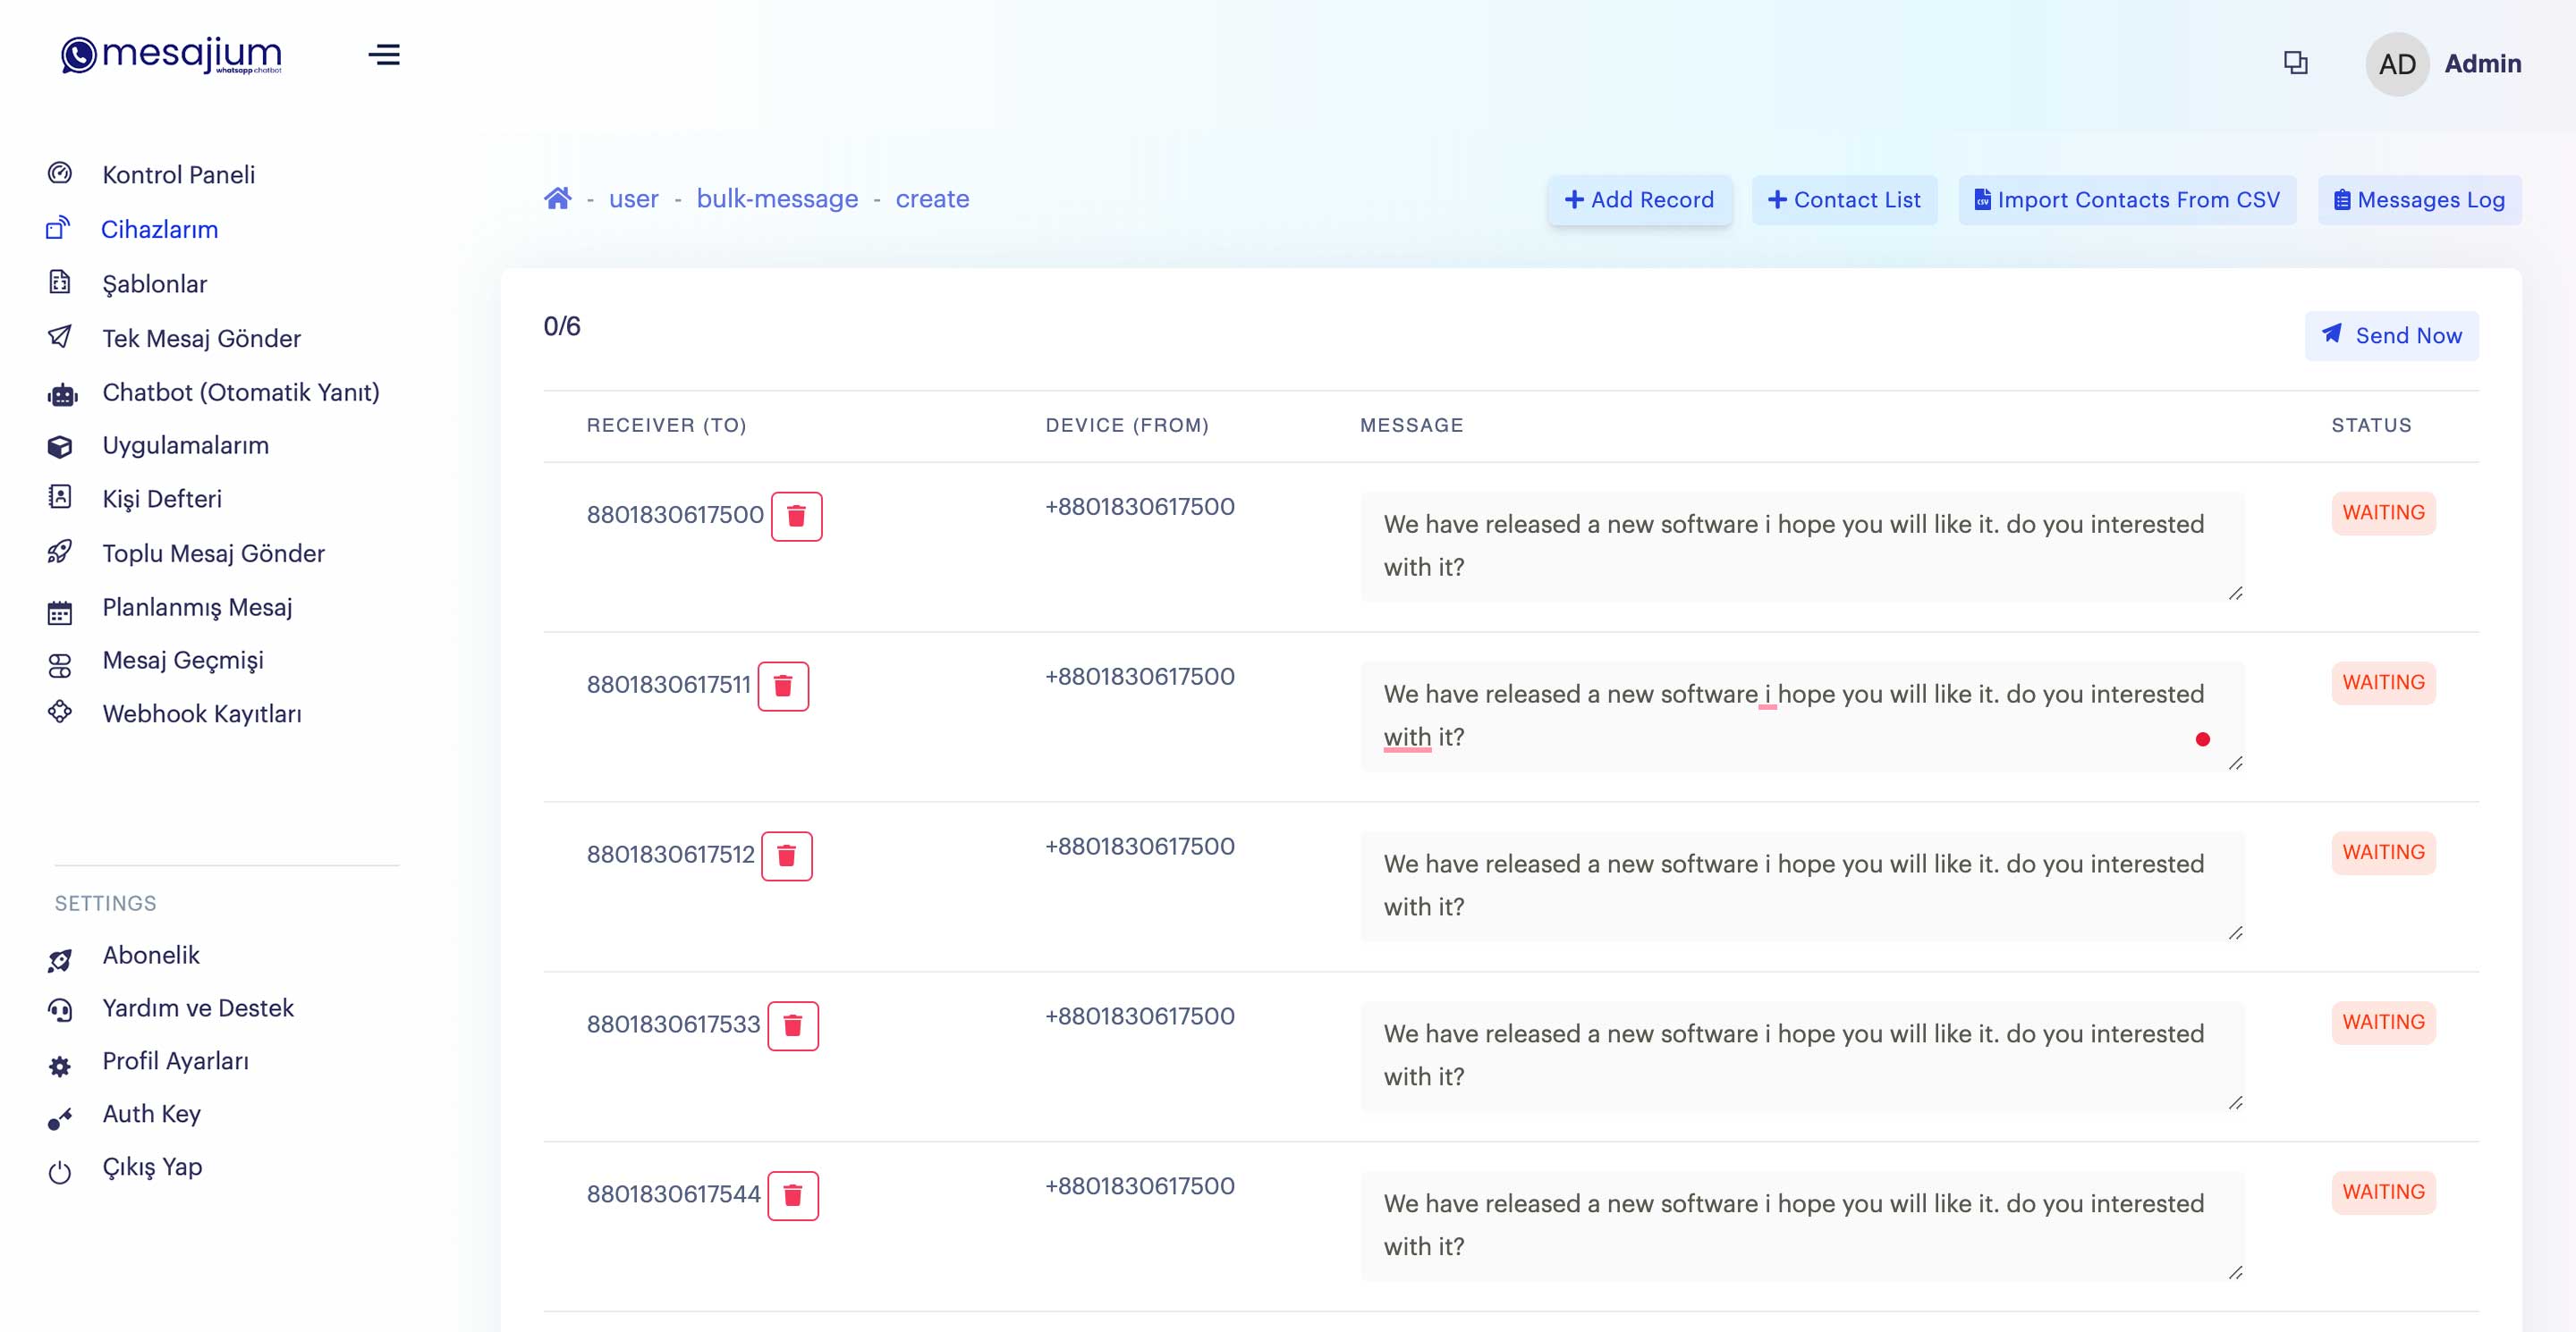The image size is (2576, 1332).
Task: Collapse sidebar with hamburger menu icon
Action: (x=384, y=55)
